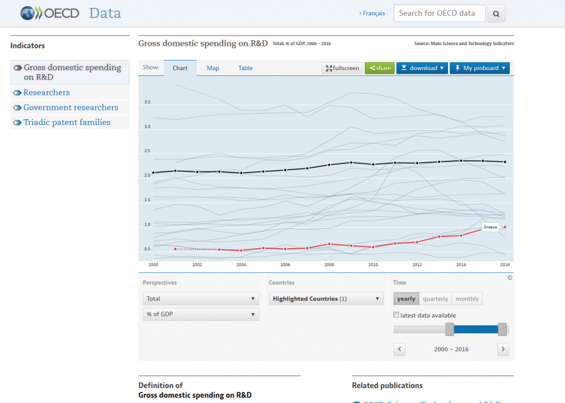Image resolution: width=565 pixels, height=403 pixels.
Task: Click the copyright symbol below chart
Action: [509, 278]
